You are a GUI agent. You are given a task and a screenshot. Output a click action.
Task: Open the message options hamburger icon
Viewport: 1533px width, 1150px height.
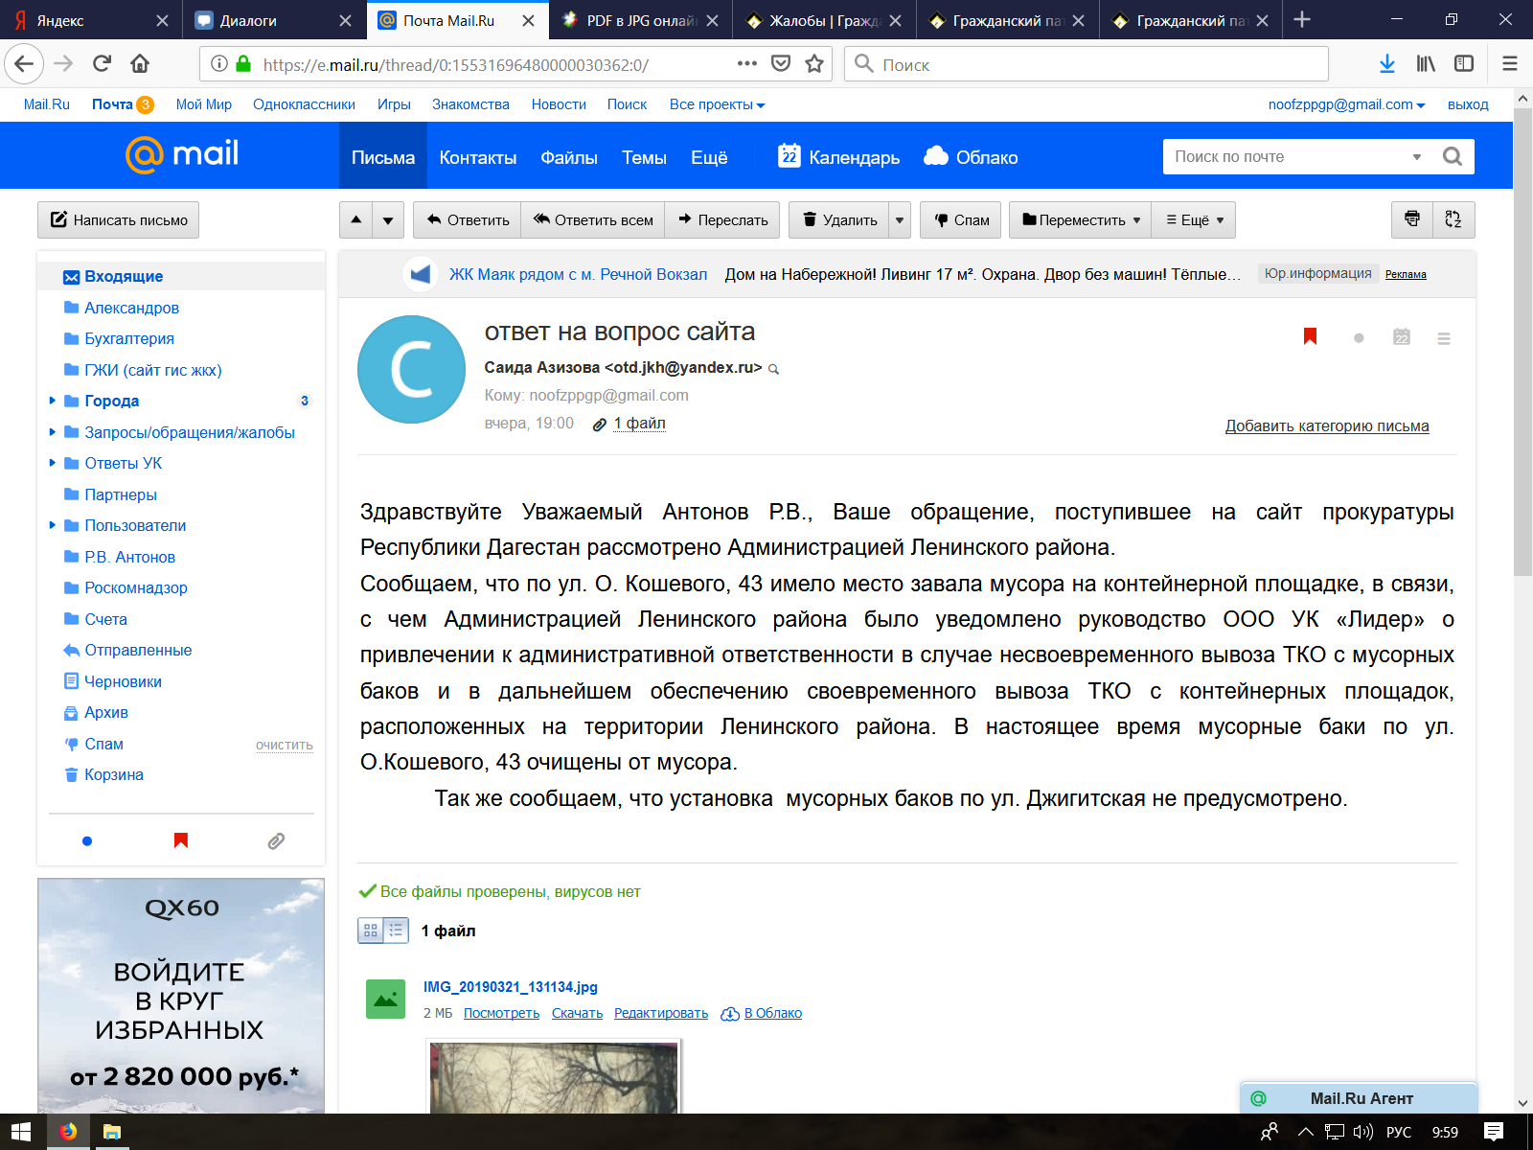click(1443, 338)
